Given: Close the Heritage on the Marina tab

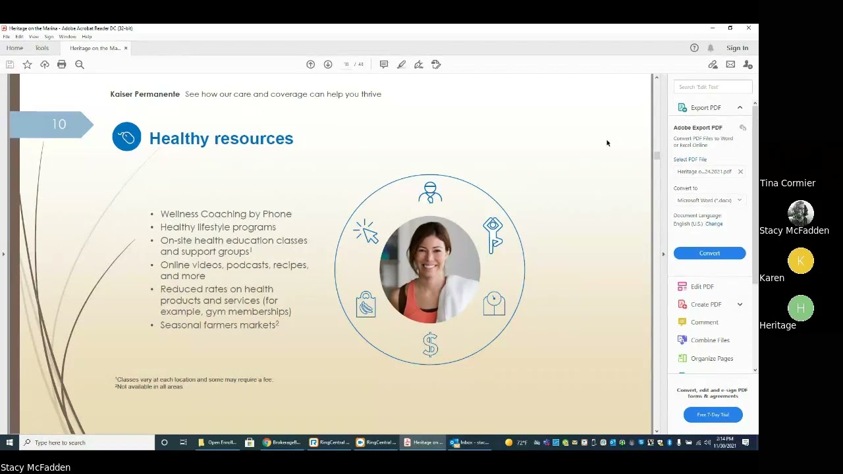Looking at the screenshot, I should (126, 48).
